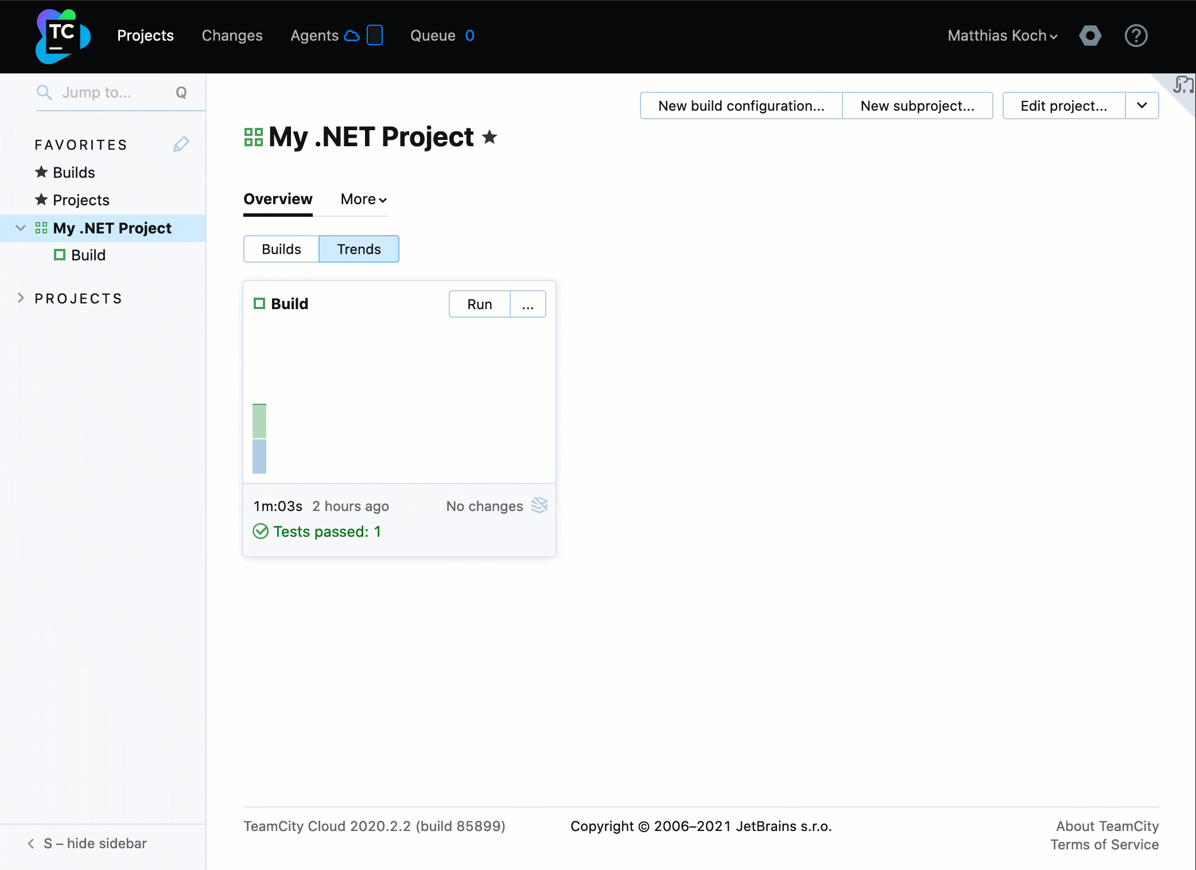The image size is (1196, 870).
Task: Expand the PROJECTS sidebar section
Action: pos(21,298)
